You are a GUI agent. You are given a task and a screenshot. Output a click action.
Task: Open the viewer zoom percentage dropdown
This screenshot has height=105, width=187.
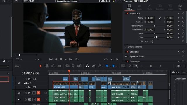pyautogui.click(x=21, y=1)
